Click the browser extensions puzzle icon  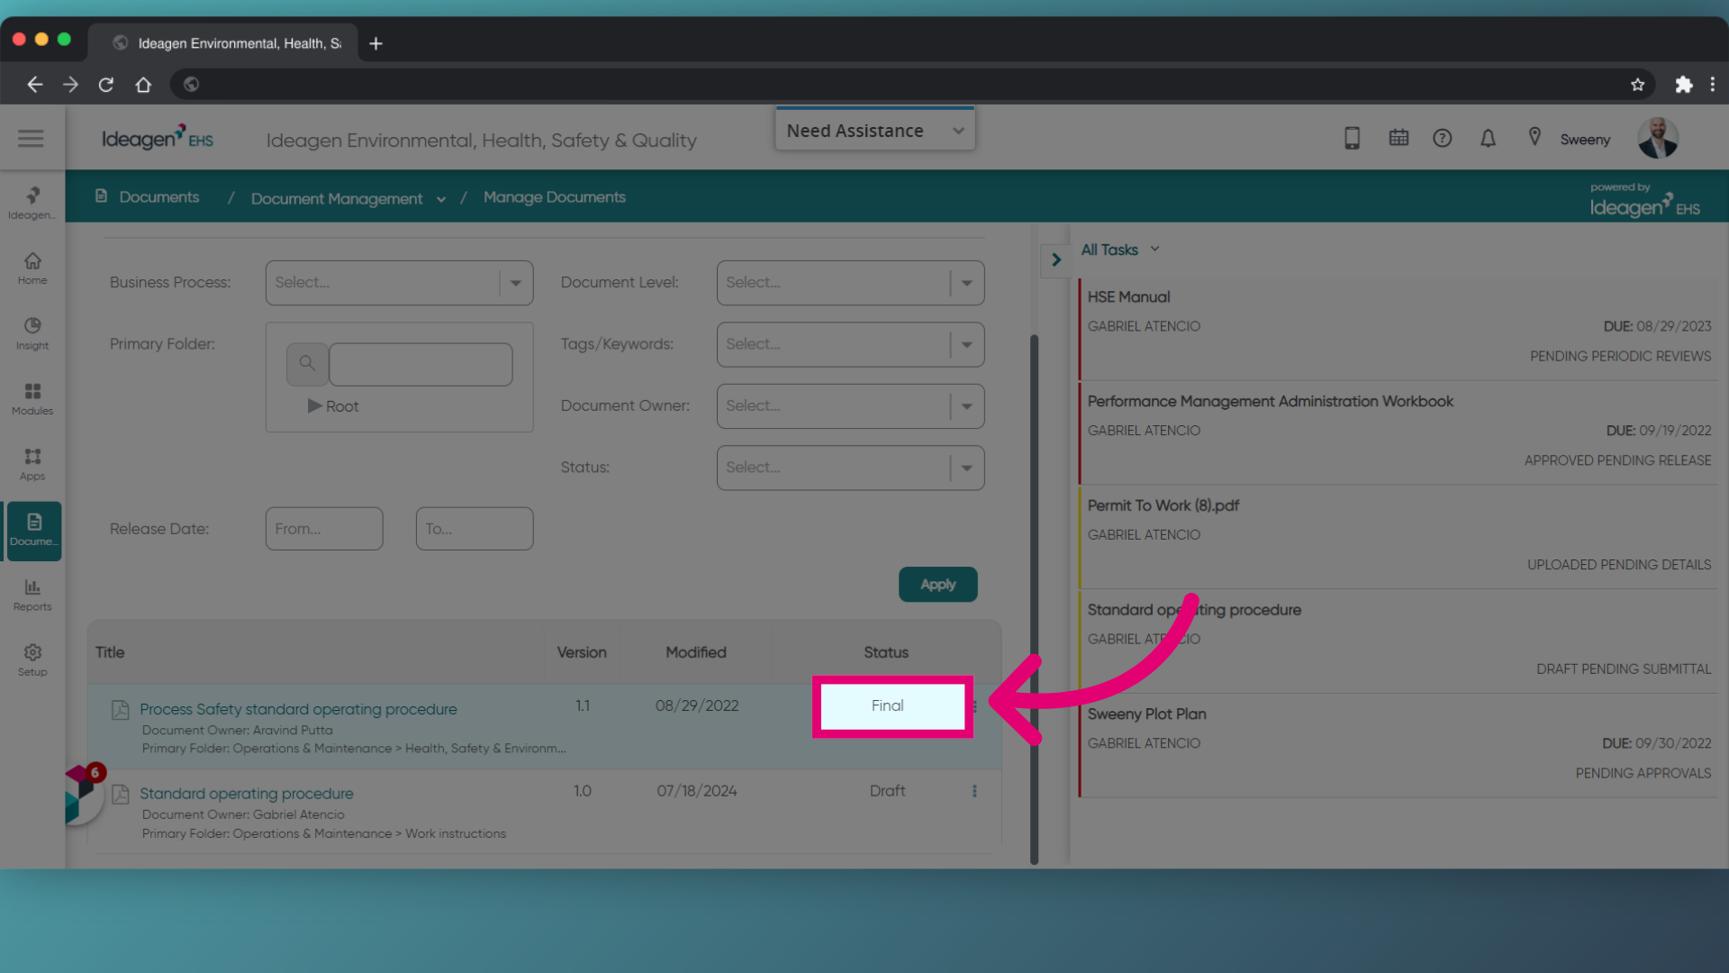point(1683,84)
